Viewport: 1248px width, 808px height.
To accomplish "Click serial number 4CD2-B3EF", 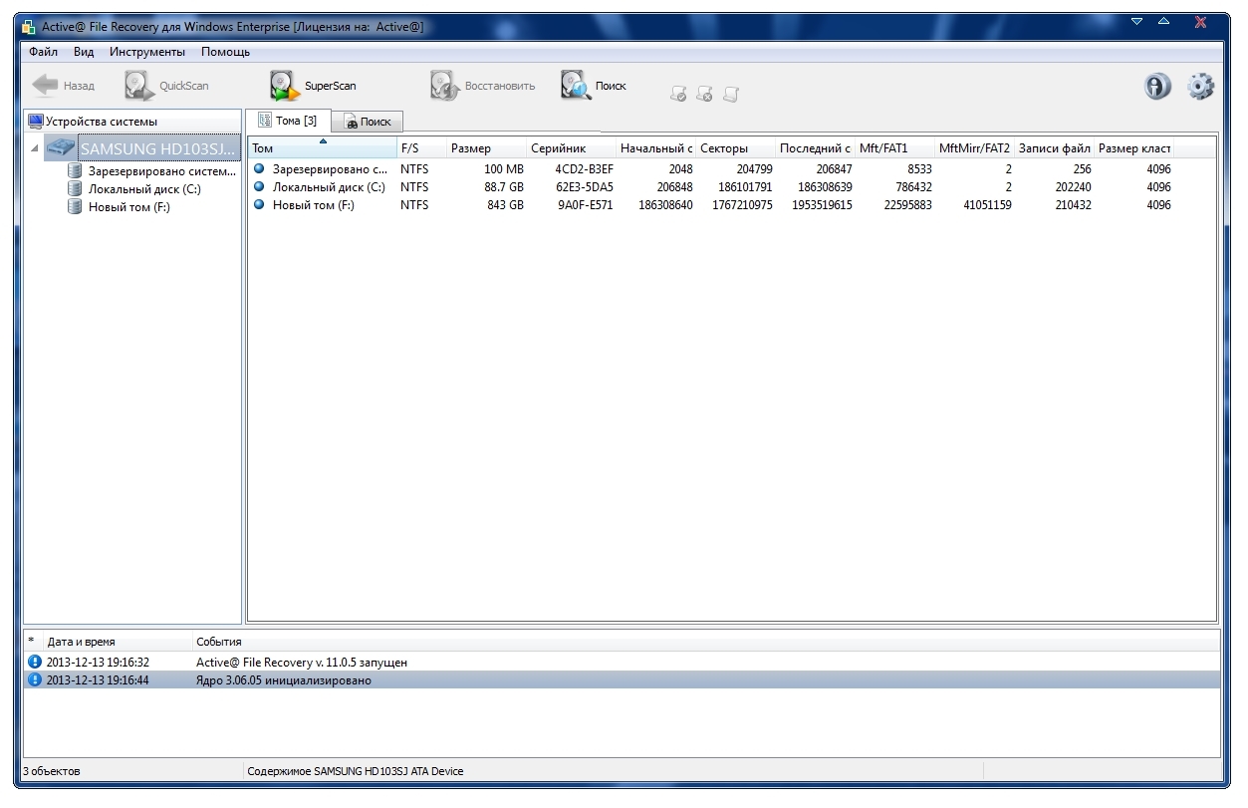I will 584,169.
